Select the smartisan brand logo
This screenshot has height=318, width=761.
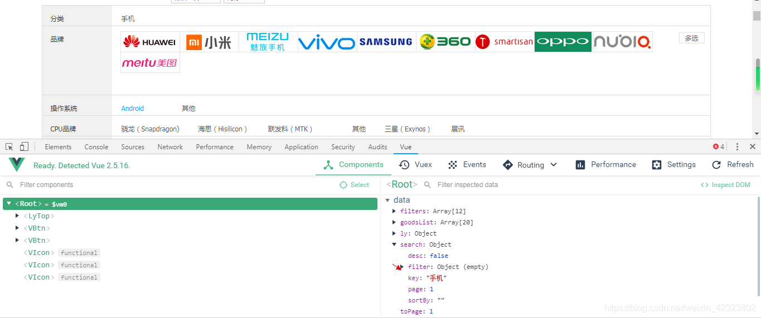(505, 42)
